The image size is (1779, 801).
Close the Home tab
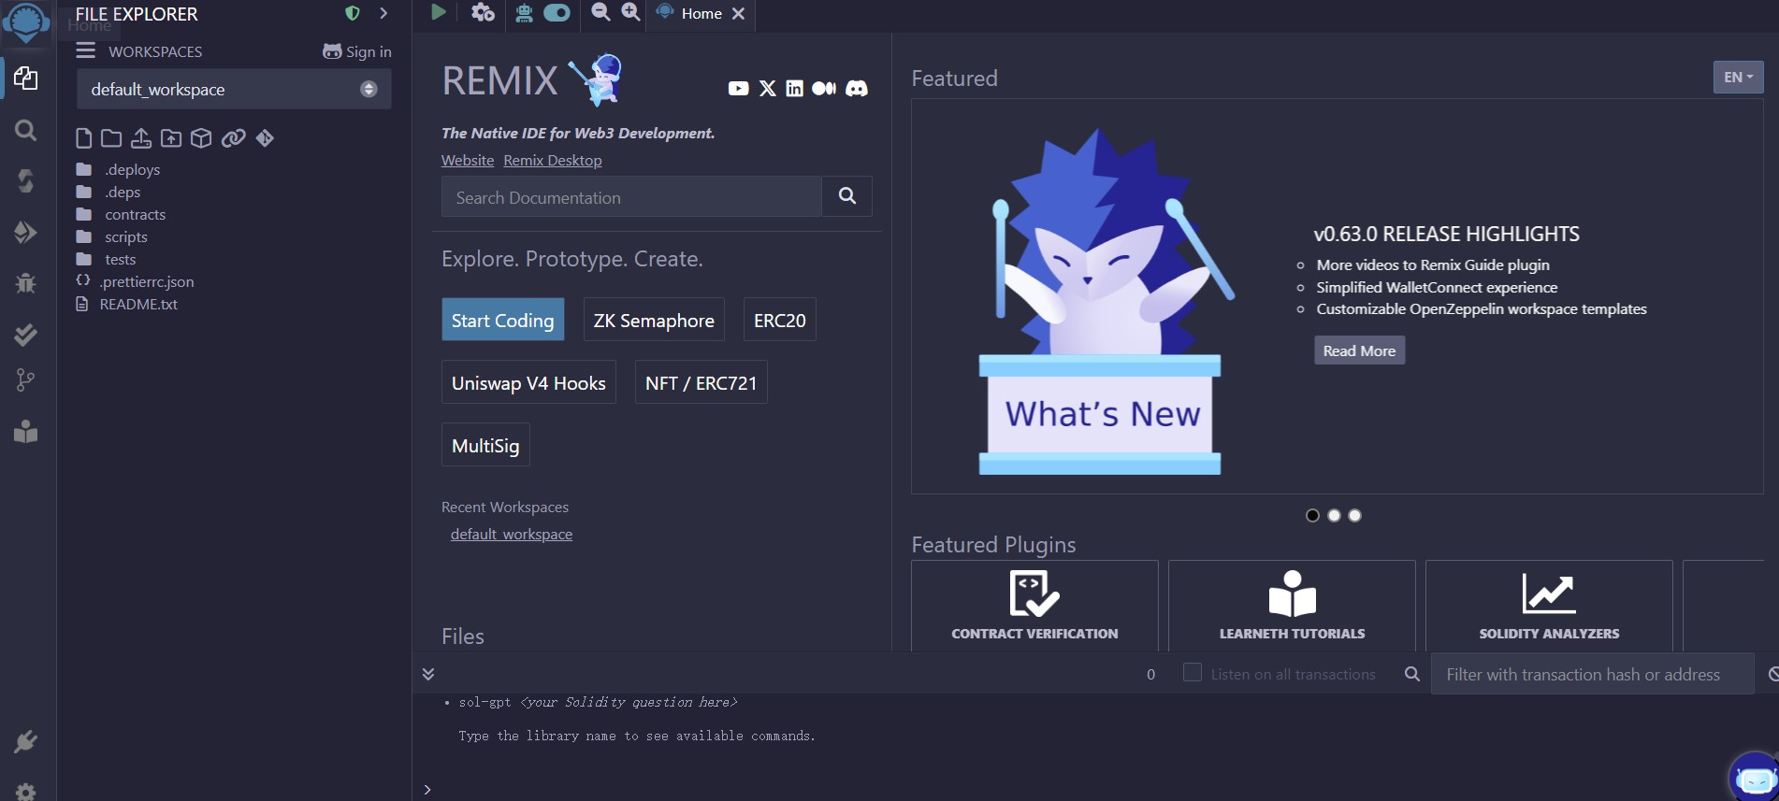[738, 13]
